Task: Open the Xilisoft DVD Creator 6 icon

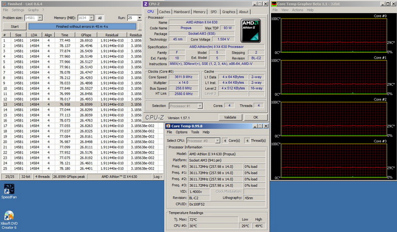Action: click(8, 215)
